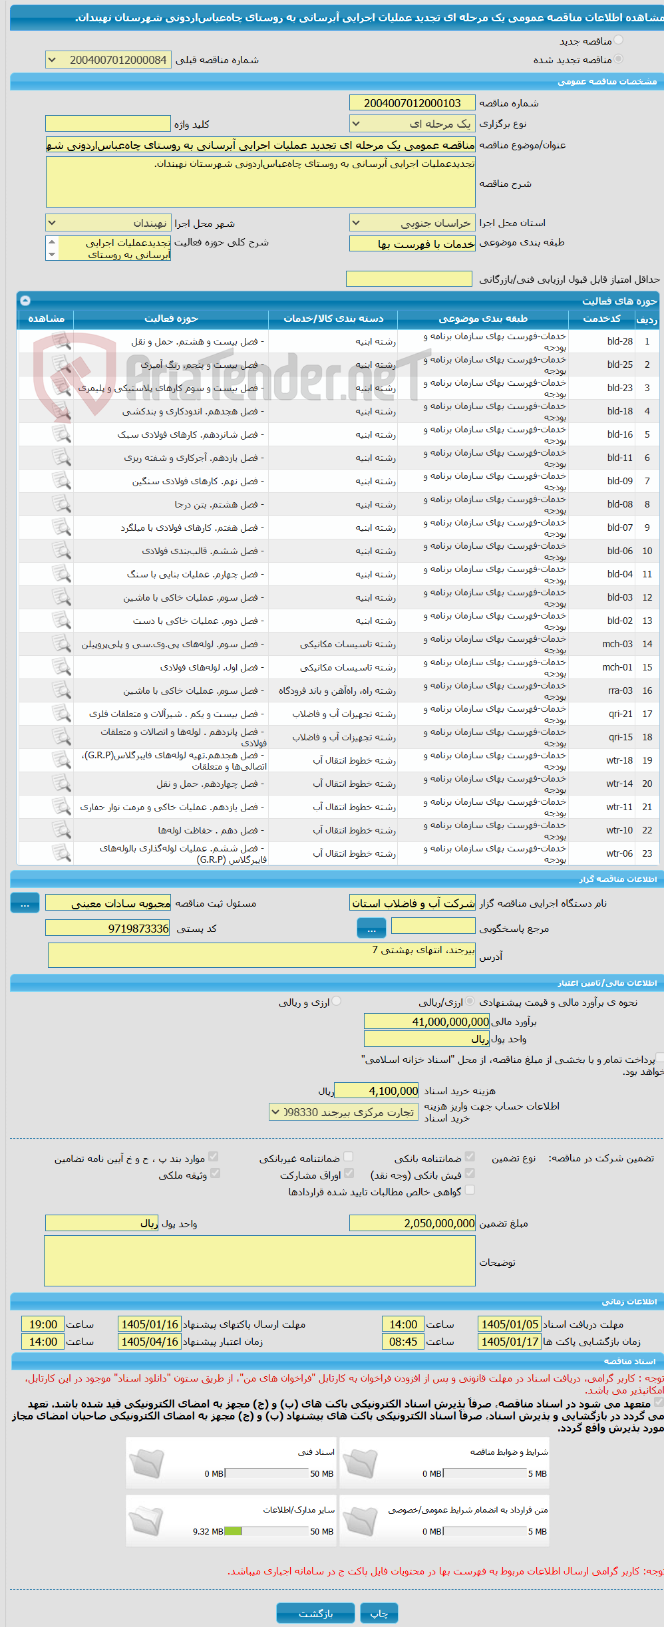The image size is (664, 1627).
Task: Click شرایط و ضوابط size progress bar
Action: click(486, 1473)
